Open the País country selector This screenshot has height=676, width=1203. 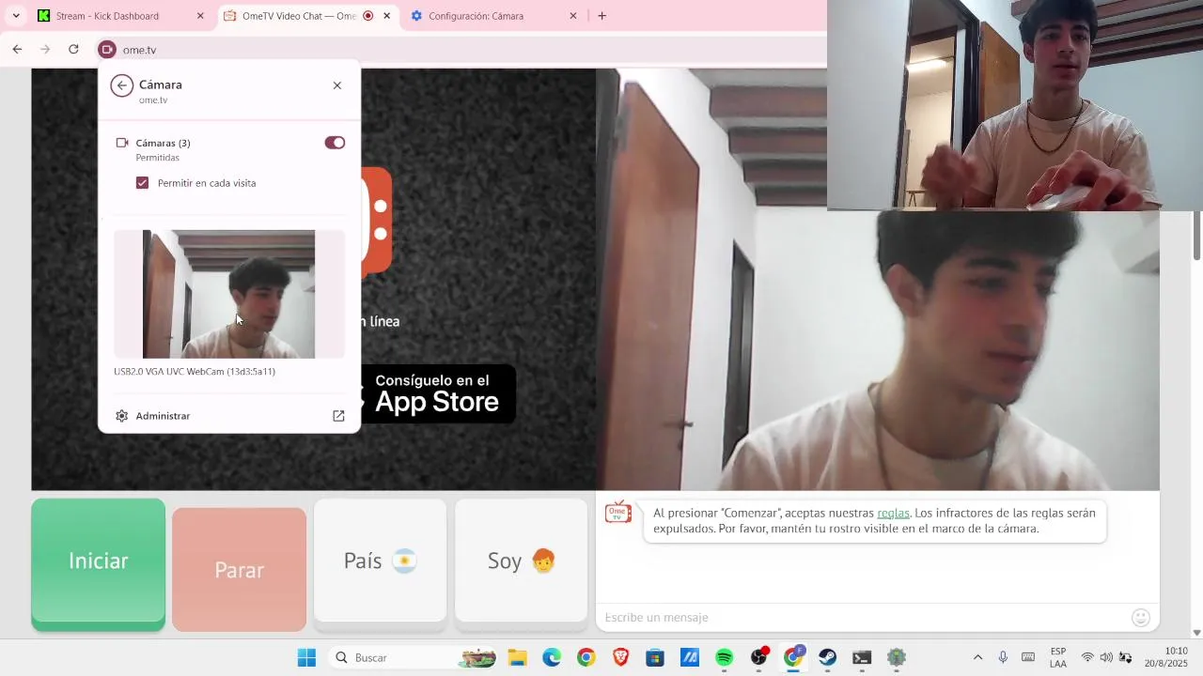[380, 561]
